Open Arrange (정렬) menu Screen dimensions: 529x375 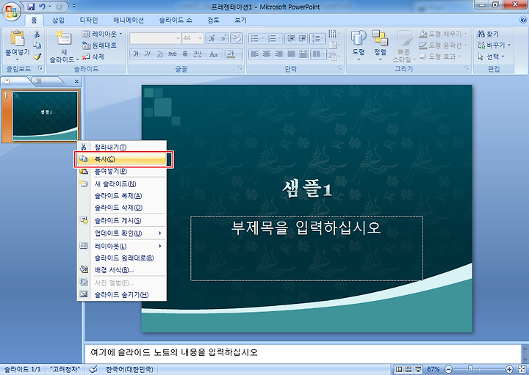[x=381, y=45]
